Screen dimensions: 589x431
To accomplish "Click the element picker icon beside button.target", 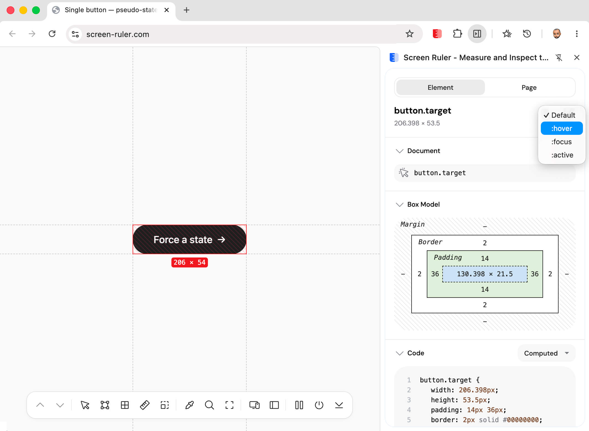I will pos(404,173).
